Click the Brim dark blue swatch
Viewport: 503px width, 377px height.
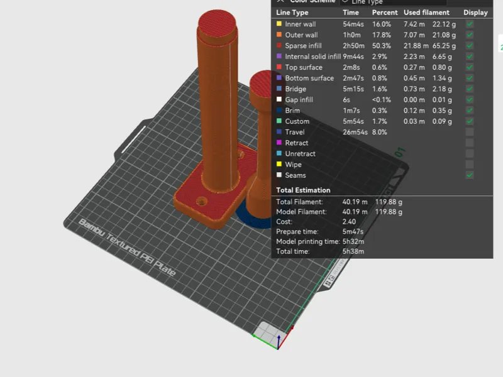click(x=279, y=111)
